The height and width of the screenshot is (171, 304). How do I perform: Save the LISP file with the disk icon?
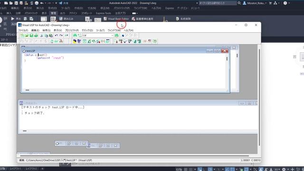[31, 36]
